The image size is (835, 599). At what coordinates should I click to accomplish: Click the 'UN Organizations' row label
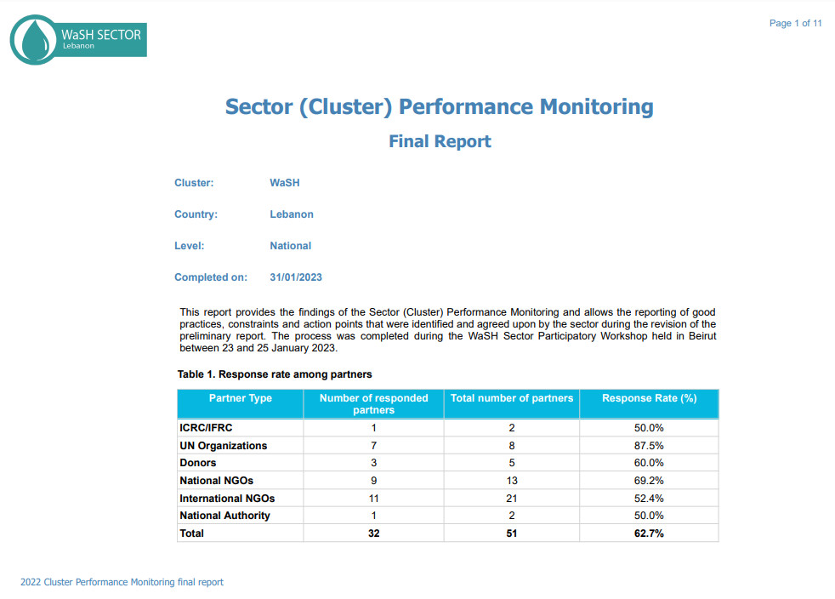click(223, 446)
